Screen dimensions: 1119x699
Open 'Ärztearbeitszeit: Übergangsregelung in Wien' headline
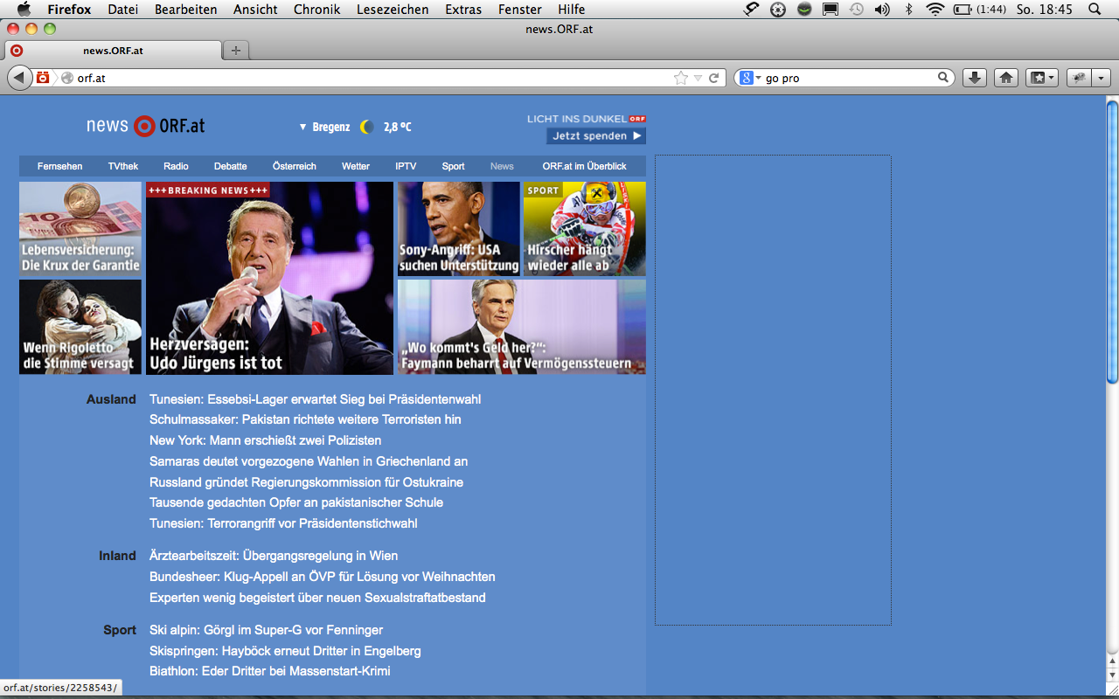[x=274, y=556]
